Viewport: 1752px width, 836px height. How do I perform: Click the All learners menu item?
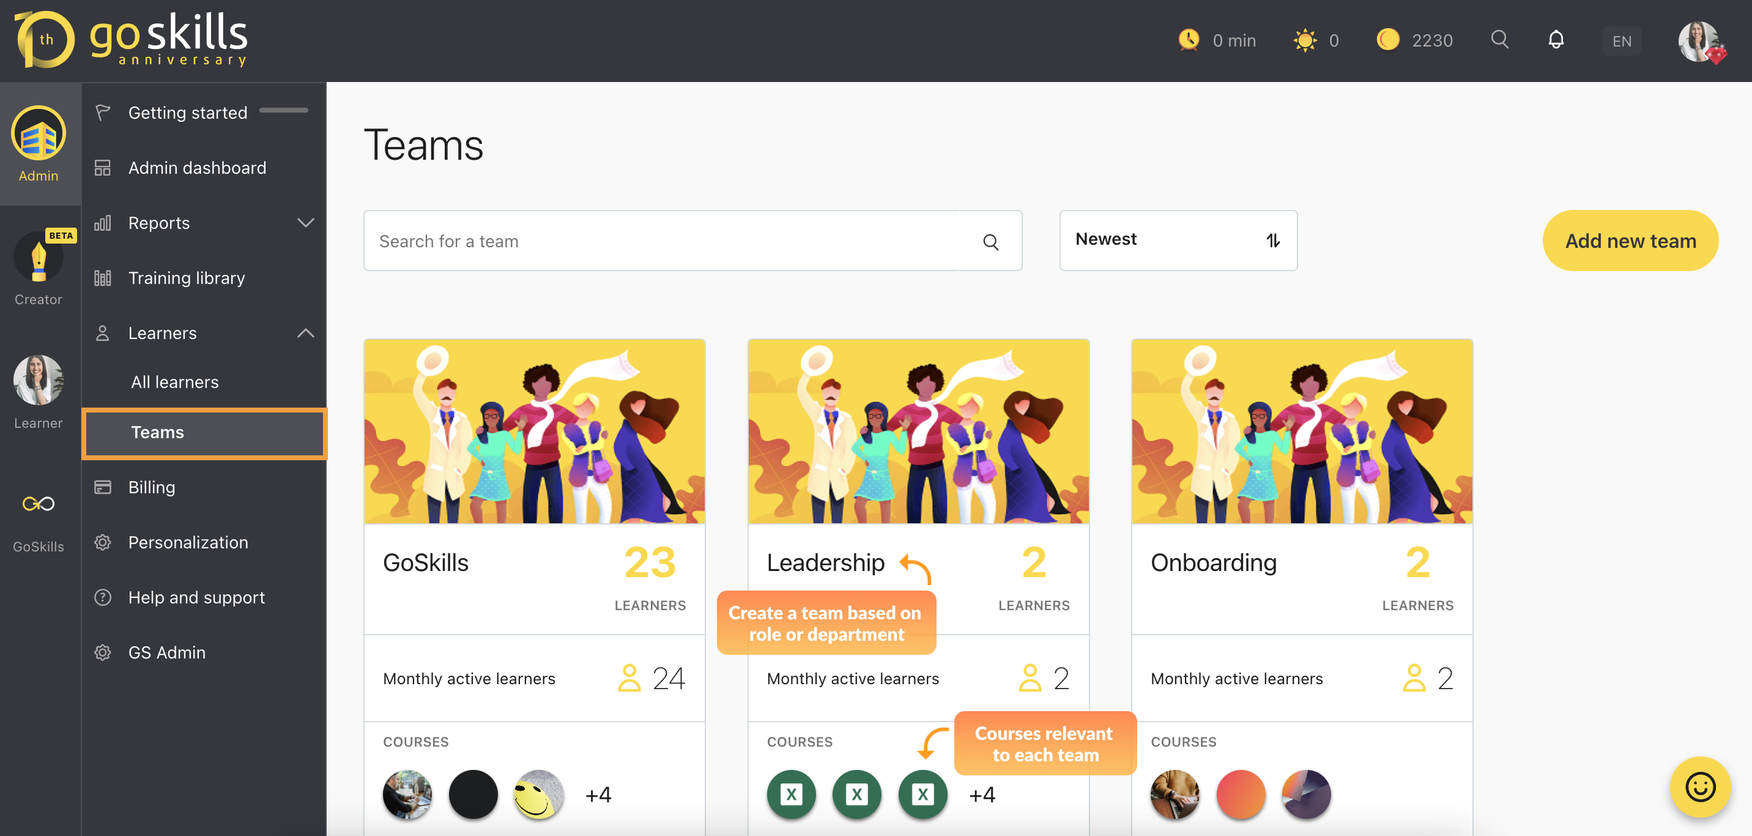173,381
